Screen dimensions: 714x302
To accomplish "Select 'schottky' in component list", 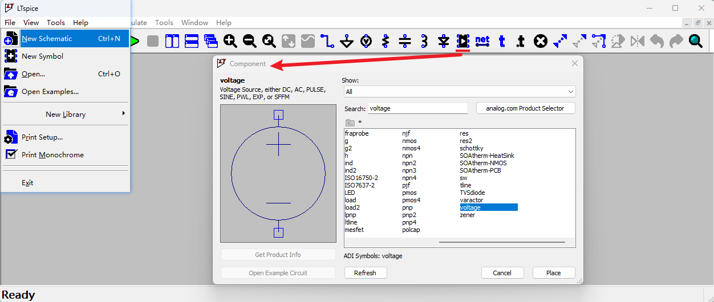I will click(472, 148).
